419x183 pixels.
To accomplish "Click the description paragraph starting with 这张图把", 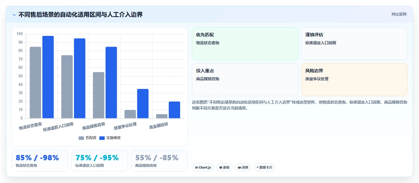I will click(300, 105).
